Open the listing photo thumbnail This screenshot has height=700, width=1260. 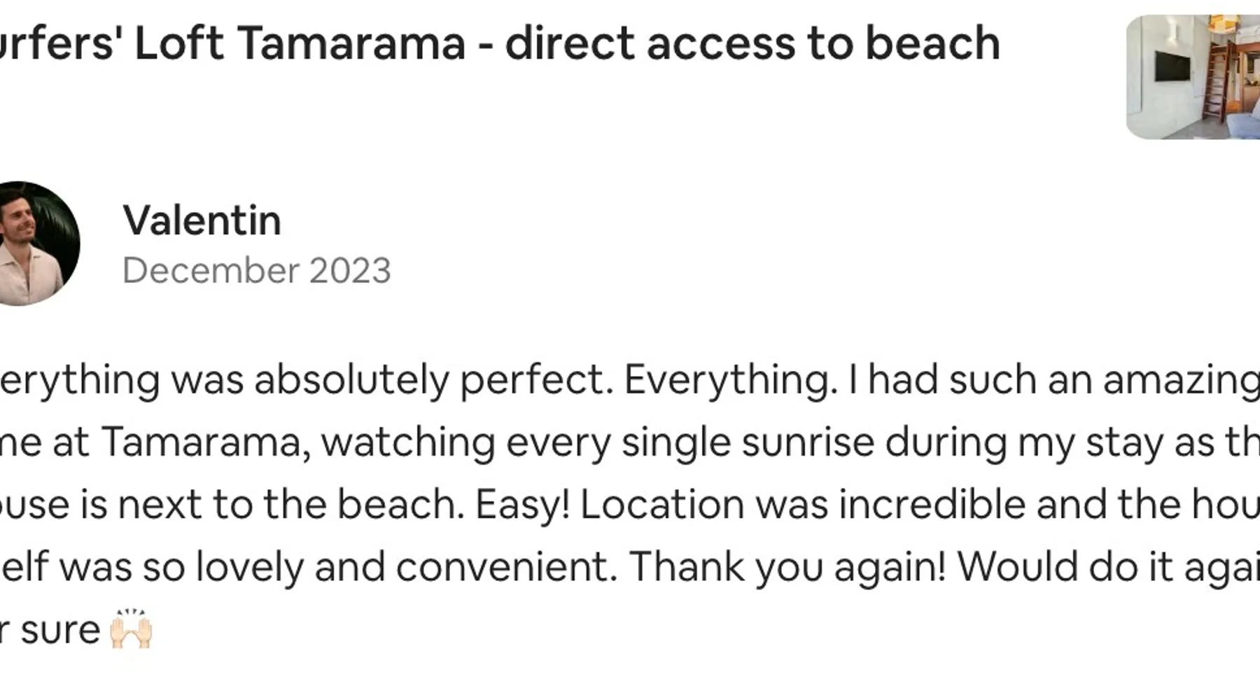point(1193,77)
